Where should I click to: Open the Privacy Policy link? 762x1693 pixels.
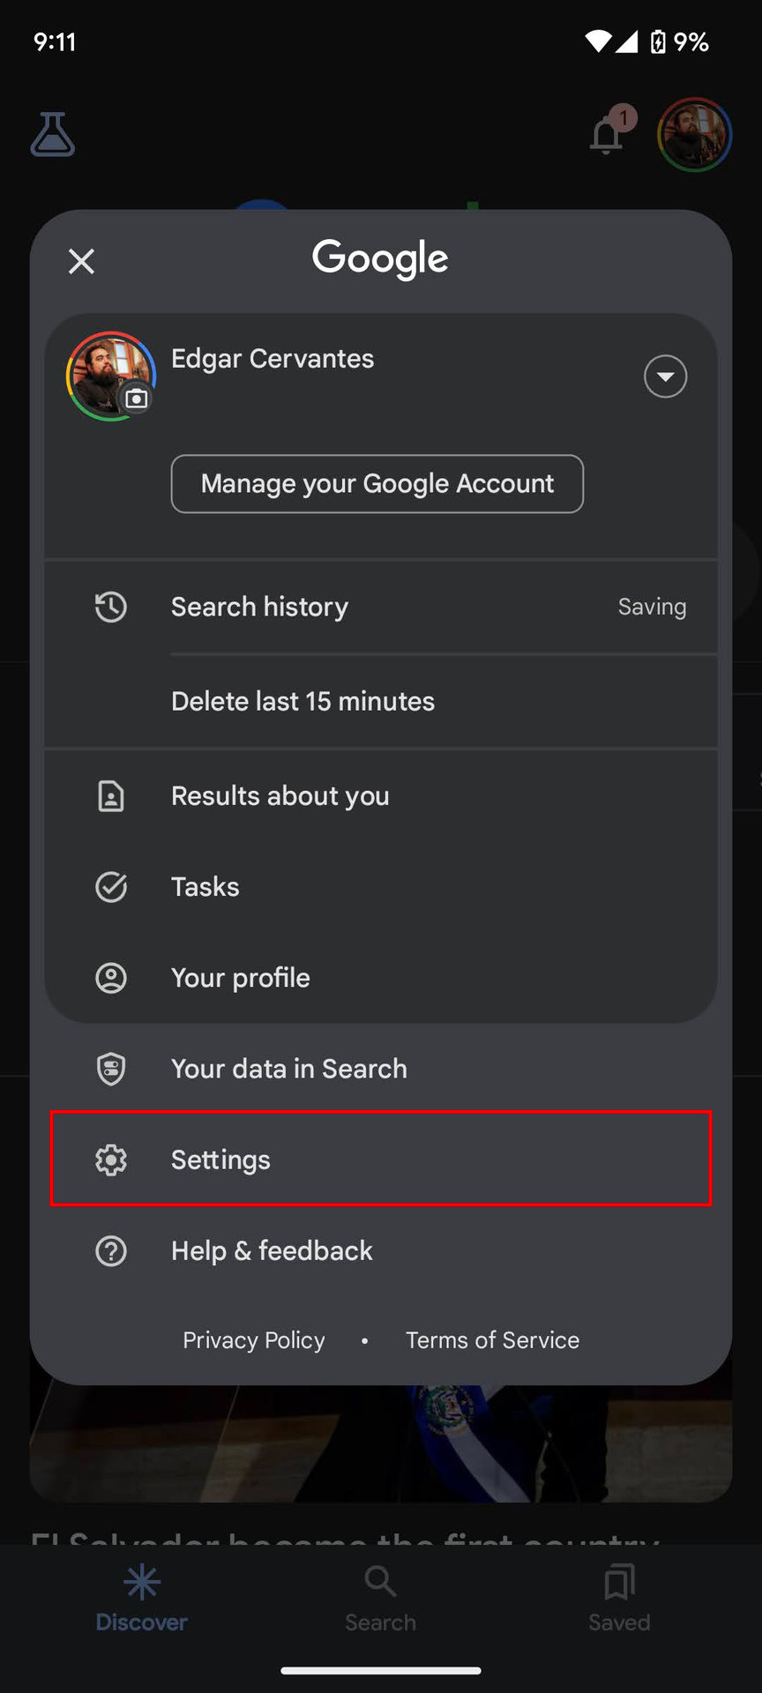[x=254, y=1339]
